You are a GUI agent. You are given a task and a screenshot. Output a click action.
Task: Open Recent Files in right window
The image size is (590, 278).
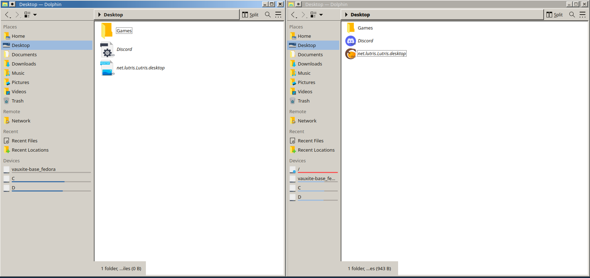(x=314, y=141)
